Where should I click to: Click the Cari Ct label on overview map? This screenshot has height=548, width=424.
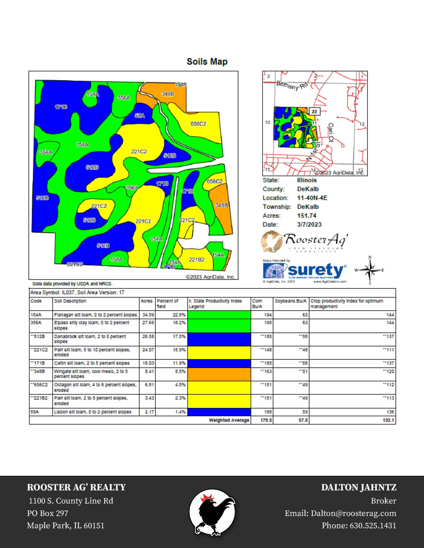click(331, 132)
